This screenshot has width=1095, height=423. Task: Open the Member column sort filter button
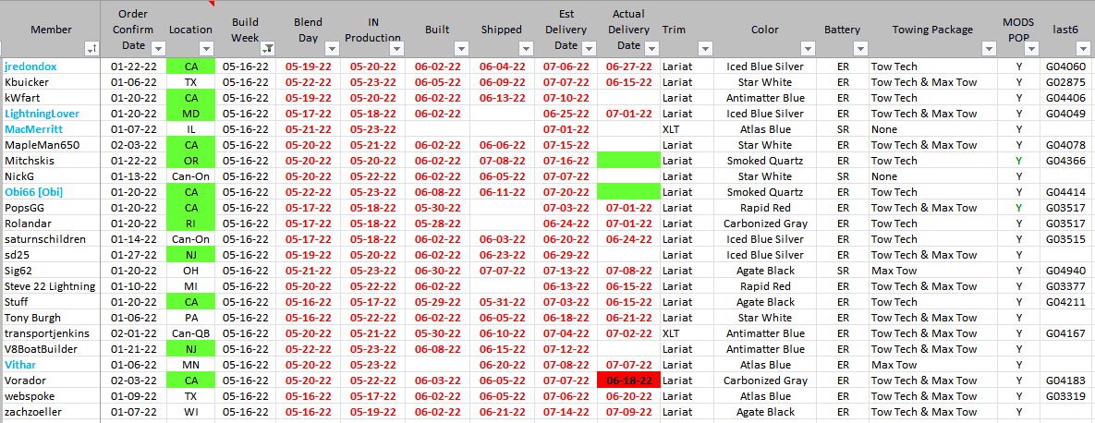pyautogui.click(x=92, y=48)
